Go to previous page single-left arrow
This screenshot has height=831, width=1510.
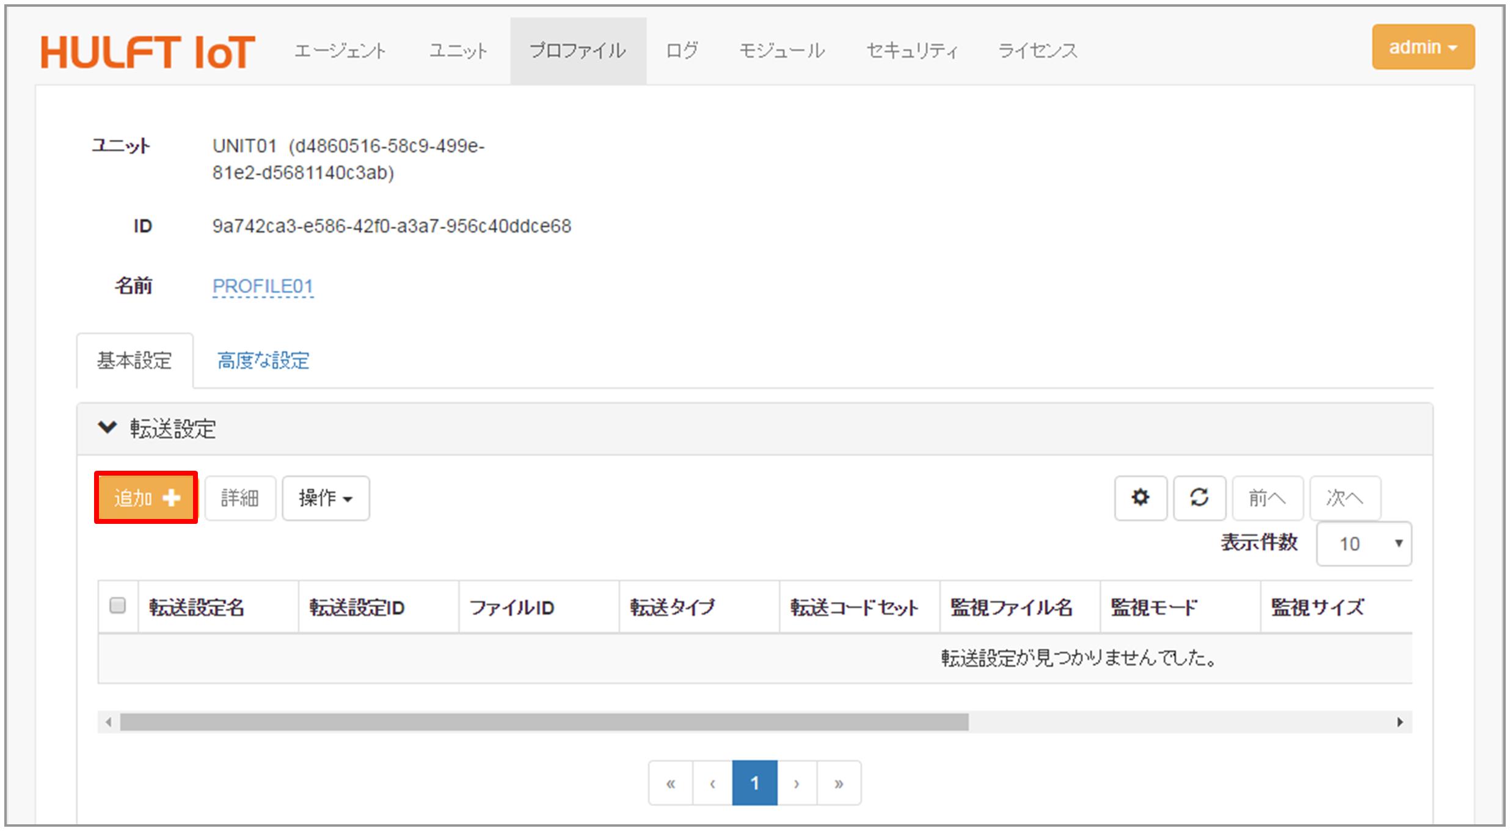[x=712, y=783]
